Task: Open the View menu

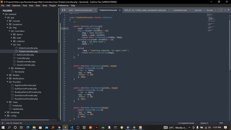Action: pos(31,6)
